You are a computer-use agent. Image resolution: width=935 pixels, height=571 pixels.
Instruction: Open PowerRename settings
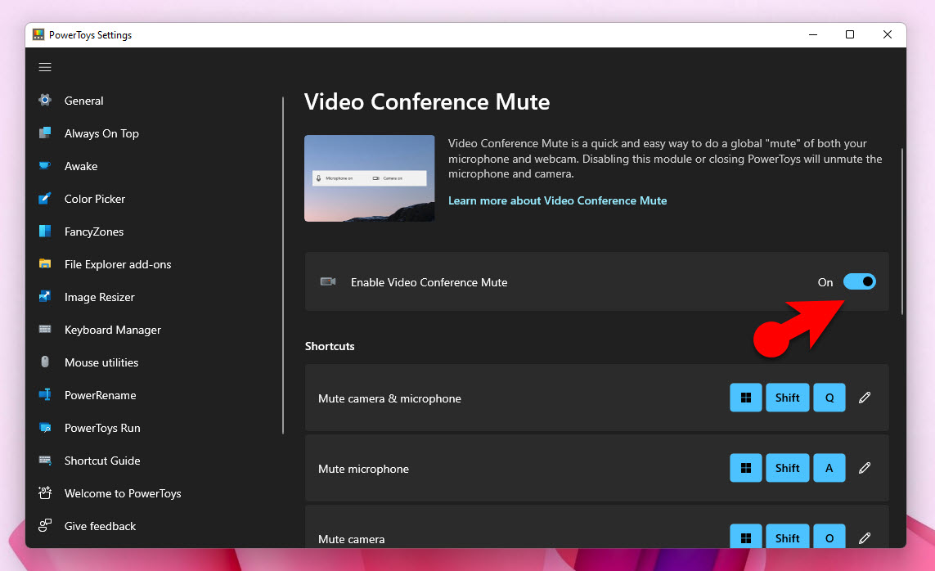tap(100, 395)
